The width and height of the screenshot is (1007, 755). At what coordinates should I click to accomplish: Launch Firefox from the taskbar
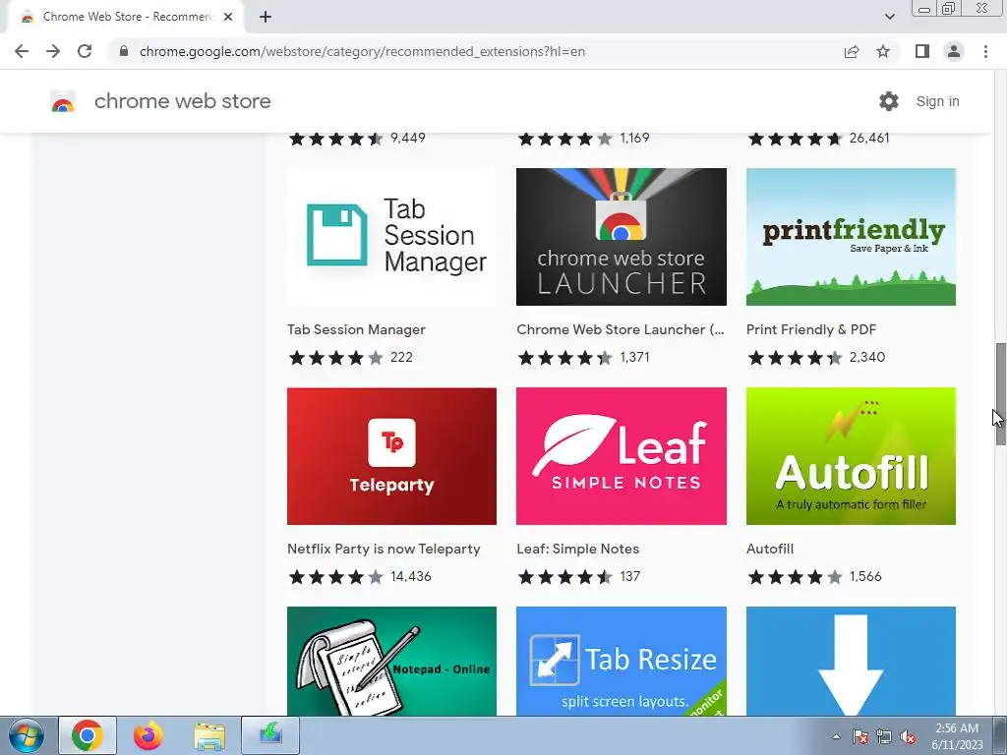point(148,735)
